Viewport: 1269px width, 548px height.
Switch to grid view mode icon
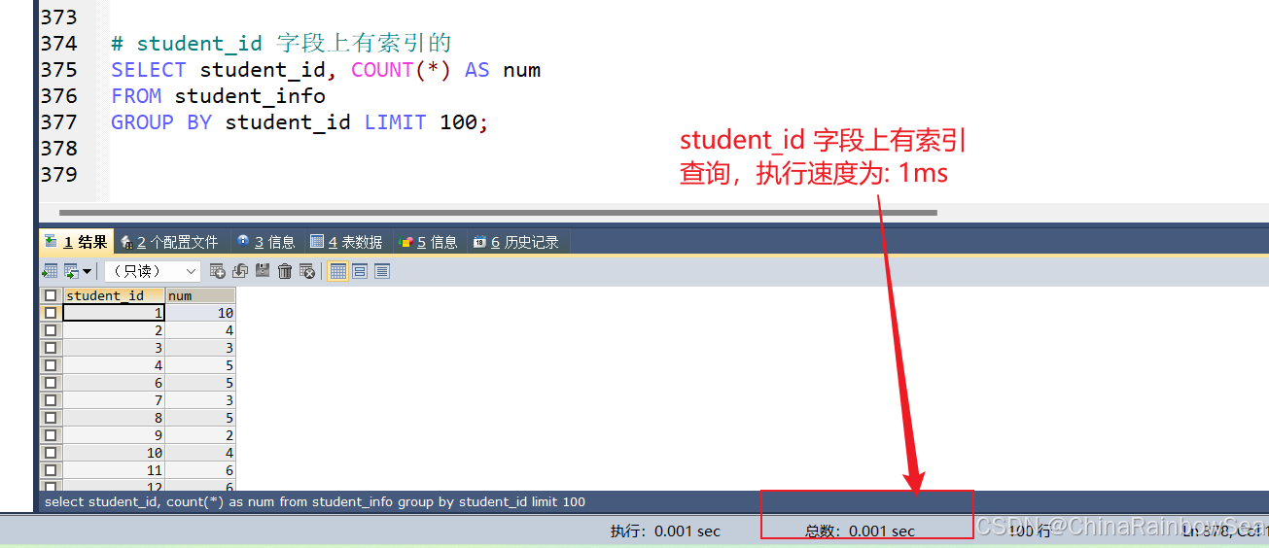pyautogui.click(x=338, y=271)
